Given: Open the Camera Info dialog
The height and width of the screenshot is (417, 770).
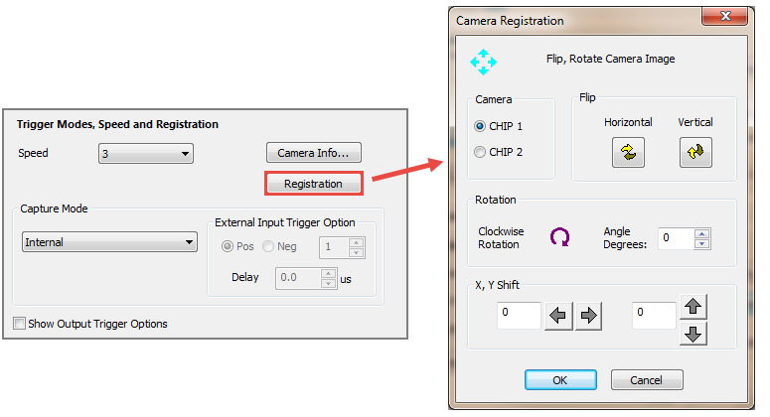Looking at the screenshot, I should click(x=313, y=153).
